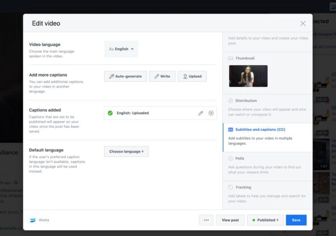
Task: Open the Thumbnail section
Action: (244, 58)
